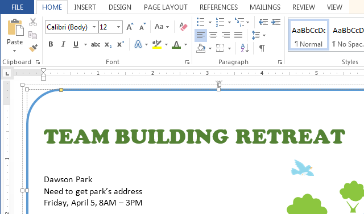Increase font size with Grow Font

[x=130, y=27]
